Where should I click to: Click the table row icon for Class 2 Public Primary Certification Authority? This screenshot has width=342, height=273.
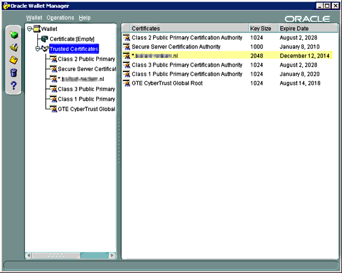(x=126, y=37)
